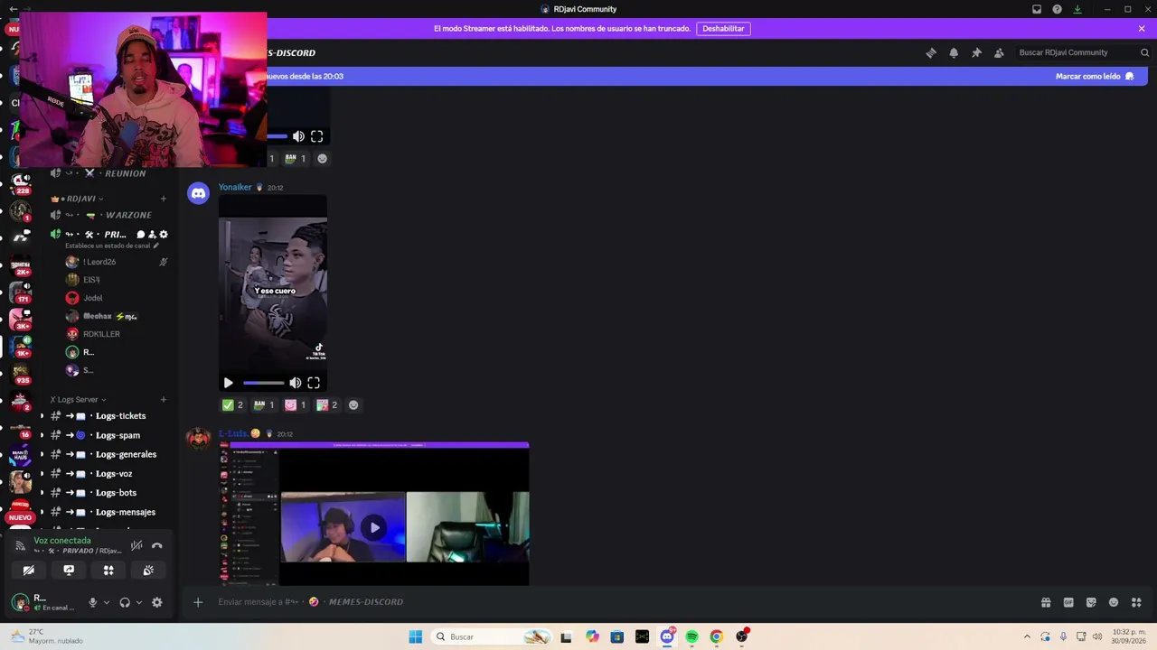Open the emoji picker in message bar
Viewport: 1157px width, 650px height.
[x=1114, y=602]
